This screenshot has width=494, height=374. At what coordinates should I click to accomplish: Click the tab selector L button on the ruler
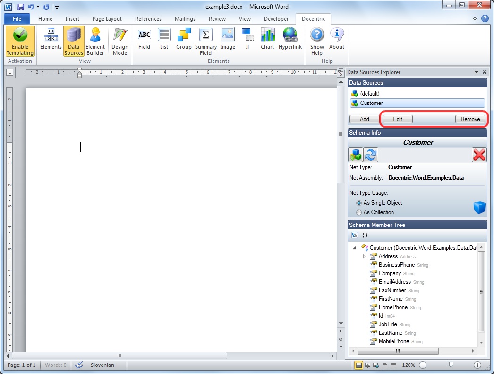pyautogui.click(x=10, y=72)
